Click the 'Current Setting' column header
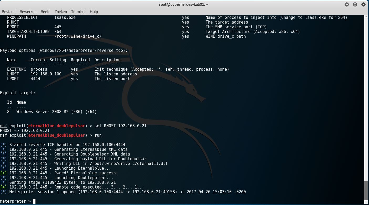The height and width of the screenshot is (205, 369). (x=48, y=60)
